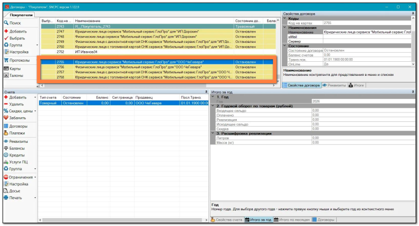Open Реквизиты in the Счета sidebar

point(16,141)
